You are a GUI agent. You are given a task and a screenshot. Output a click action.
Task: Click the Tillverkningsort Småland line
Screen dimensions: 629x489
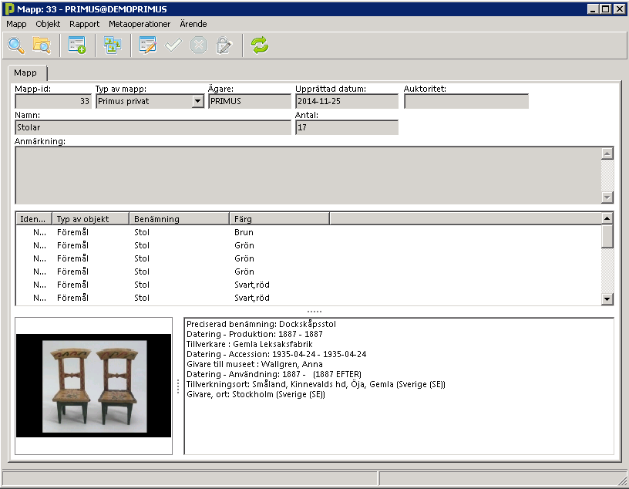tap(316, 385)
